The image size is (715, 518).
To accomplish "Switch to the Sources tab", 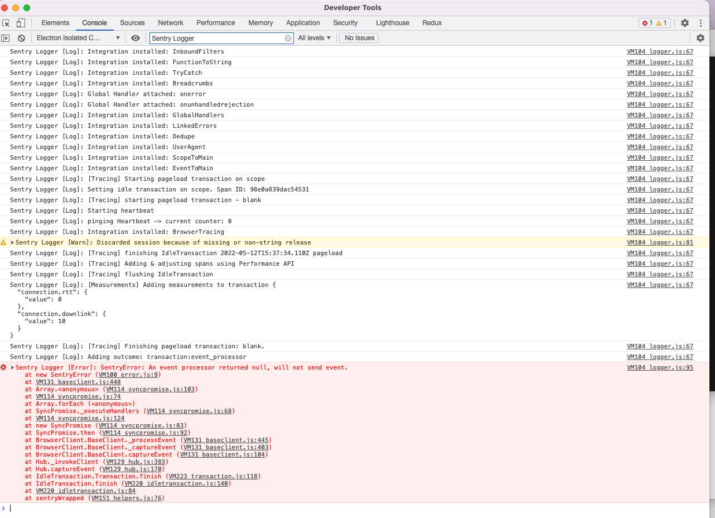I will 132,23.
